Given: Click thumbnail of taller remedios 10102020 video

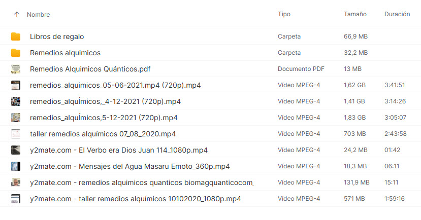Looking at the screenshot, I should (16, 199).
